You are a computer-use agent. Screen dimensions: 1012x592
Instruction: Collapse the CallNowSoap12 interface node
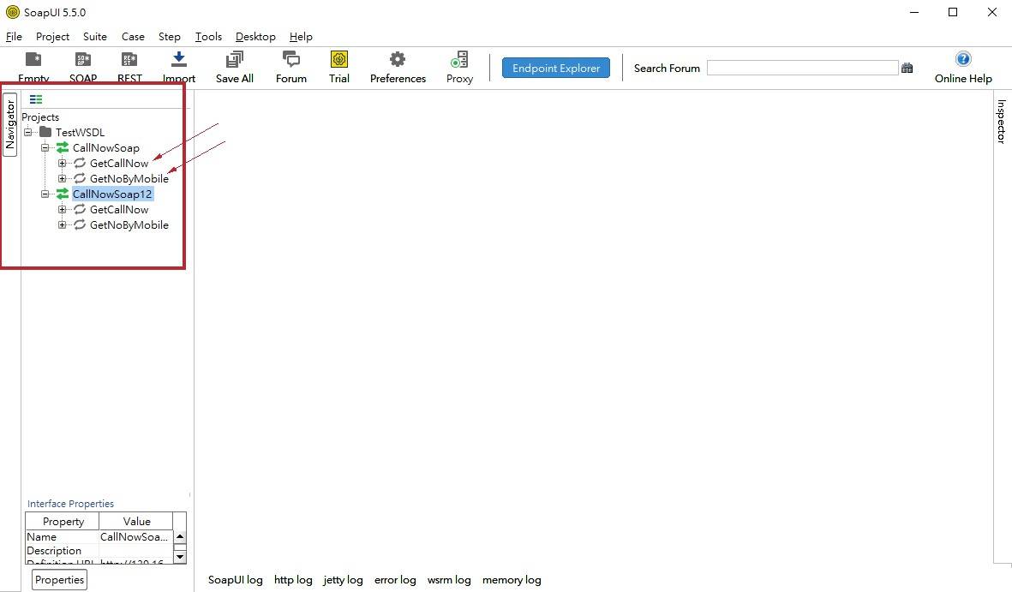pyautogui.click(x=45, y=194)
